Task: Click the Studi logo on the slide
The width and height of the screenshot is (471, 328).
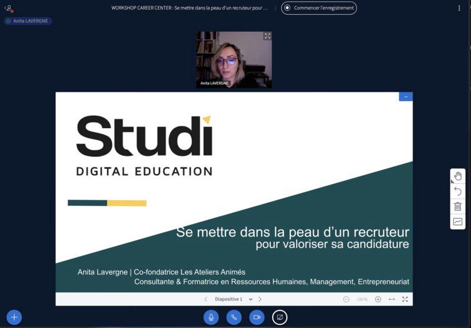Action: [x=144, y=145]
